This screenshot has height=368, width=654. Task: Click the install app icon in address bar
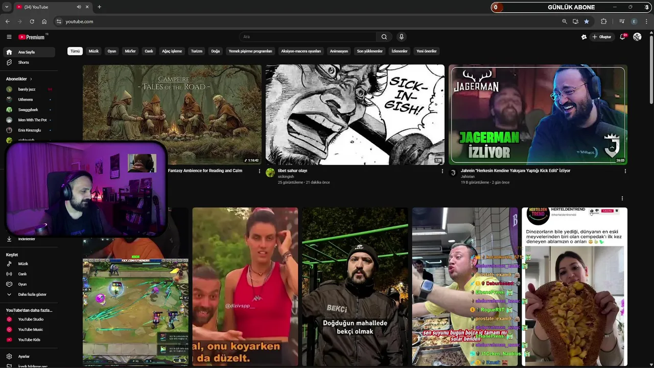(575, 21)
